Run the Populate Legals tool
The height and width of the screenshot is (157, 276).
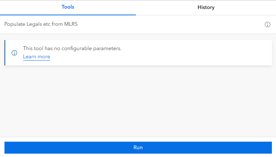[x=138, y=148]
